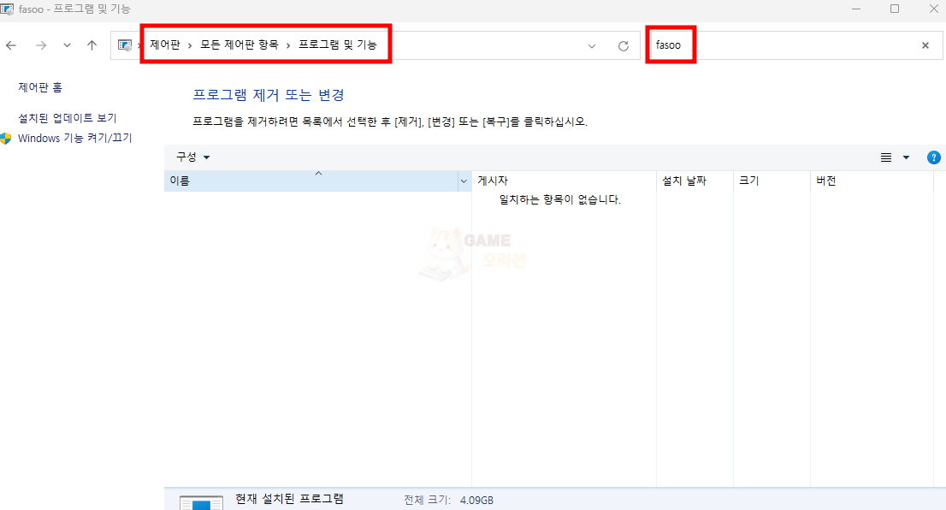
Task: Sort by 게시자 column header
Action: (x=565, y=181)
